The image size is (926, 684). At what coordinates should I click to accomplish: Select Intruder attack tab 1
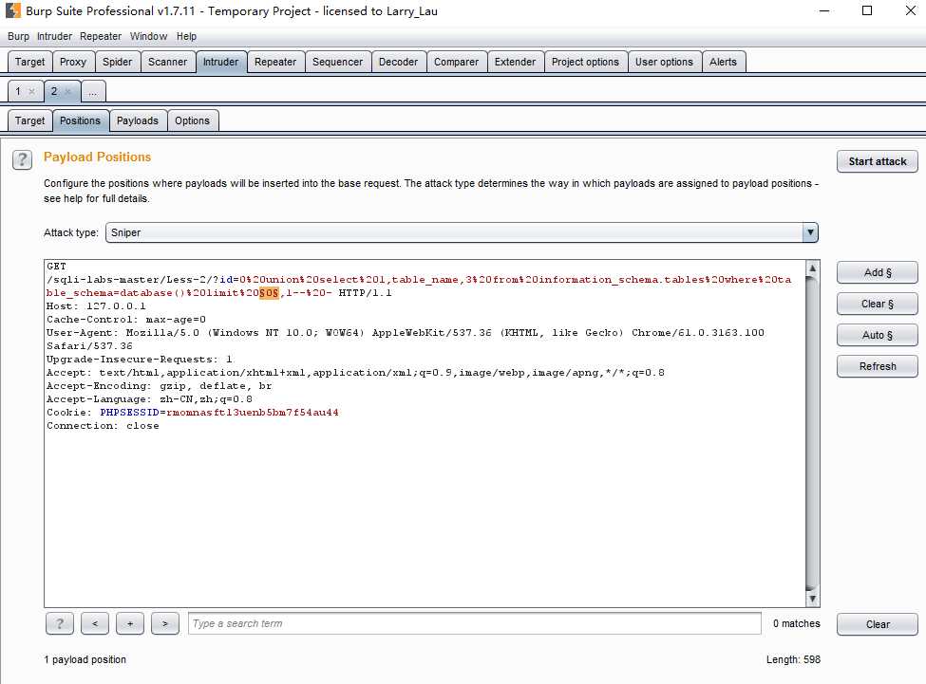coord(18,91)
